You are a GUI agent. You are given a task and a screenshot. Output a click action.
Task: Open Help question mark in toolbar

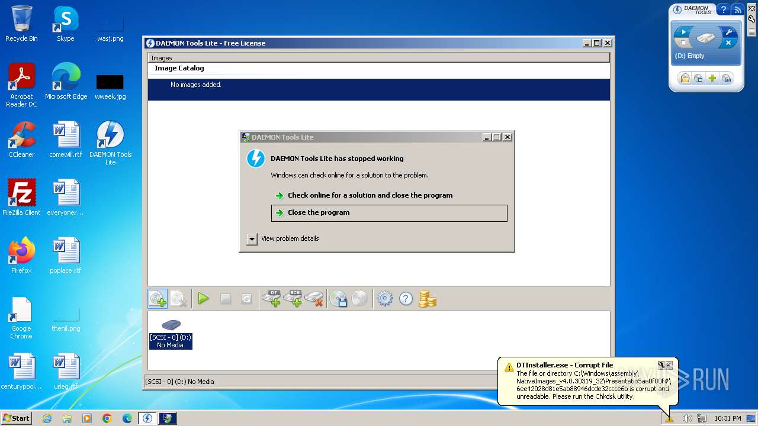click(x=406, y=299)
